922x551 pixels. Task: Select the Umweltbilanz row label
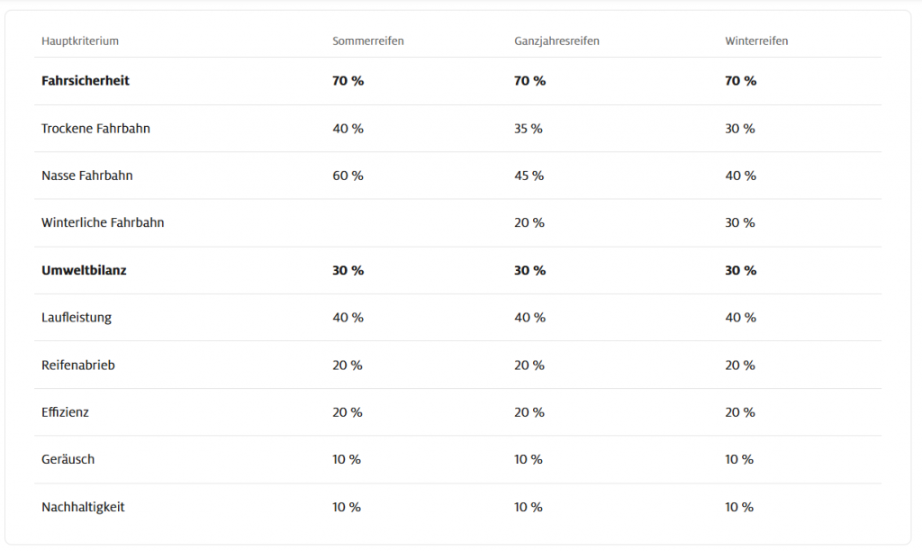click(x=84, y=270)
